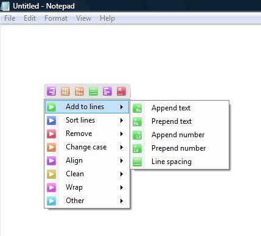
Task: Expand the Clean submenu arrow
Action: 122,174
